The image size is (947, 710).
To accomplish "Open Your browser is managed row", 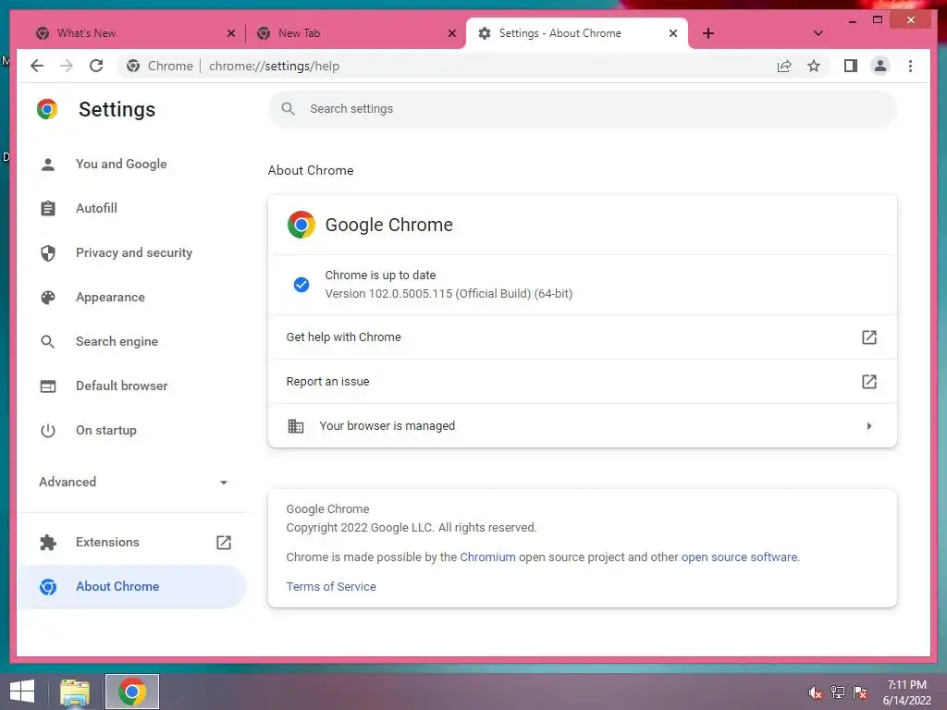I will [x=583, y=425].
